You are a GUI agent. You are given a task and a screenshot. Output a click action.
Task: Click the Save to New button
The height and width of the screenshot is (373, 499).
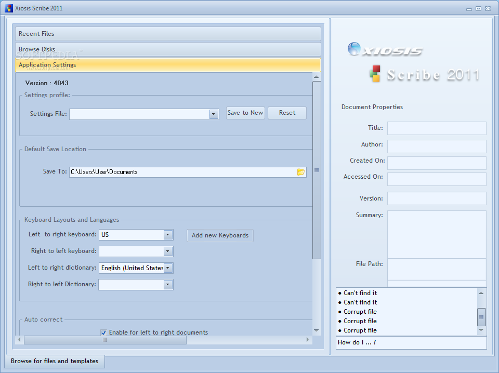pos(245,113)
